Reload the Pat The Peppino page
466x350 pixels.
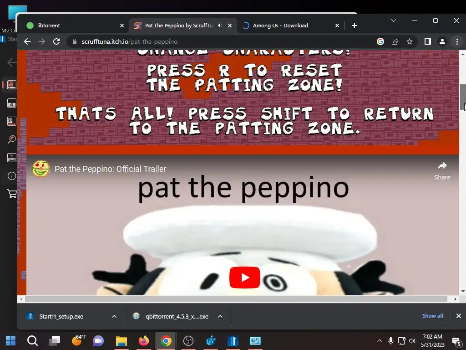(56, 41)
